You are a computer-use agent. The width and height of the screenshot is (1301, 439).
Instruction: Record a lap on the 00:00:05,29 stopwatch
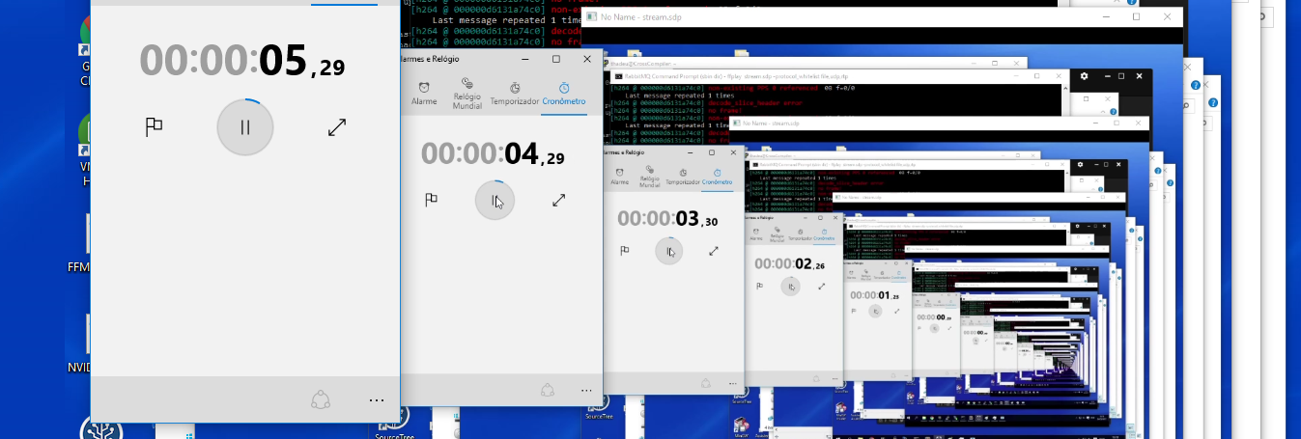click(154, 127)
